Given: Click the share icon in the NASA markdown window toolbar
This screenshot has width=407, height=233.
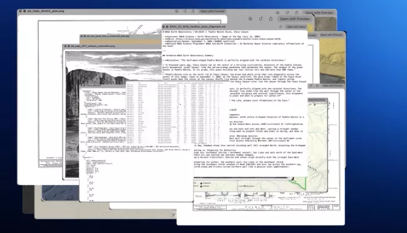Looking at the screenshot, I should (281, 27).
